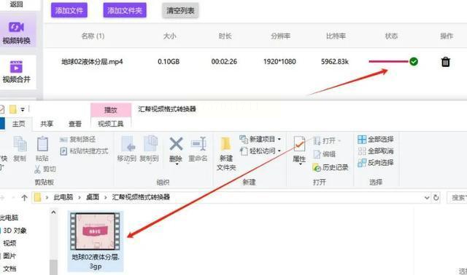Screen dimensions: 467x275
Task: Switch to the 查看 ribbon tab
Action: pos(75,124)
